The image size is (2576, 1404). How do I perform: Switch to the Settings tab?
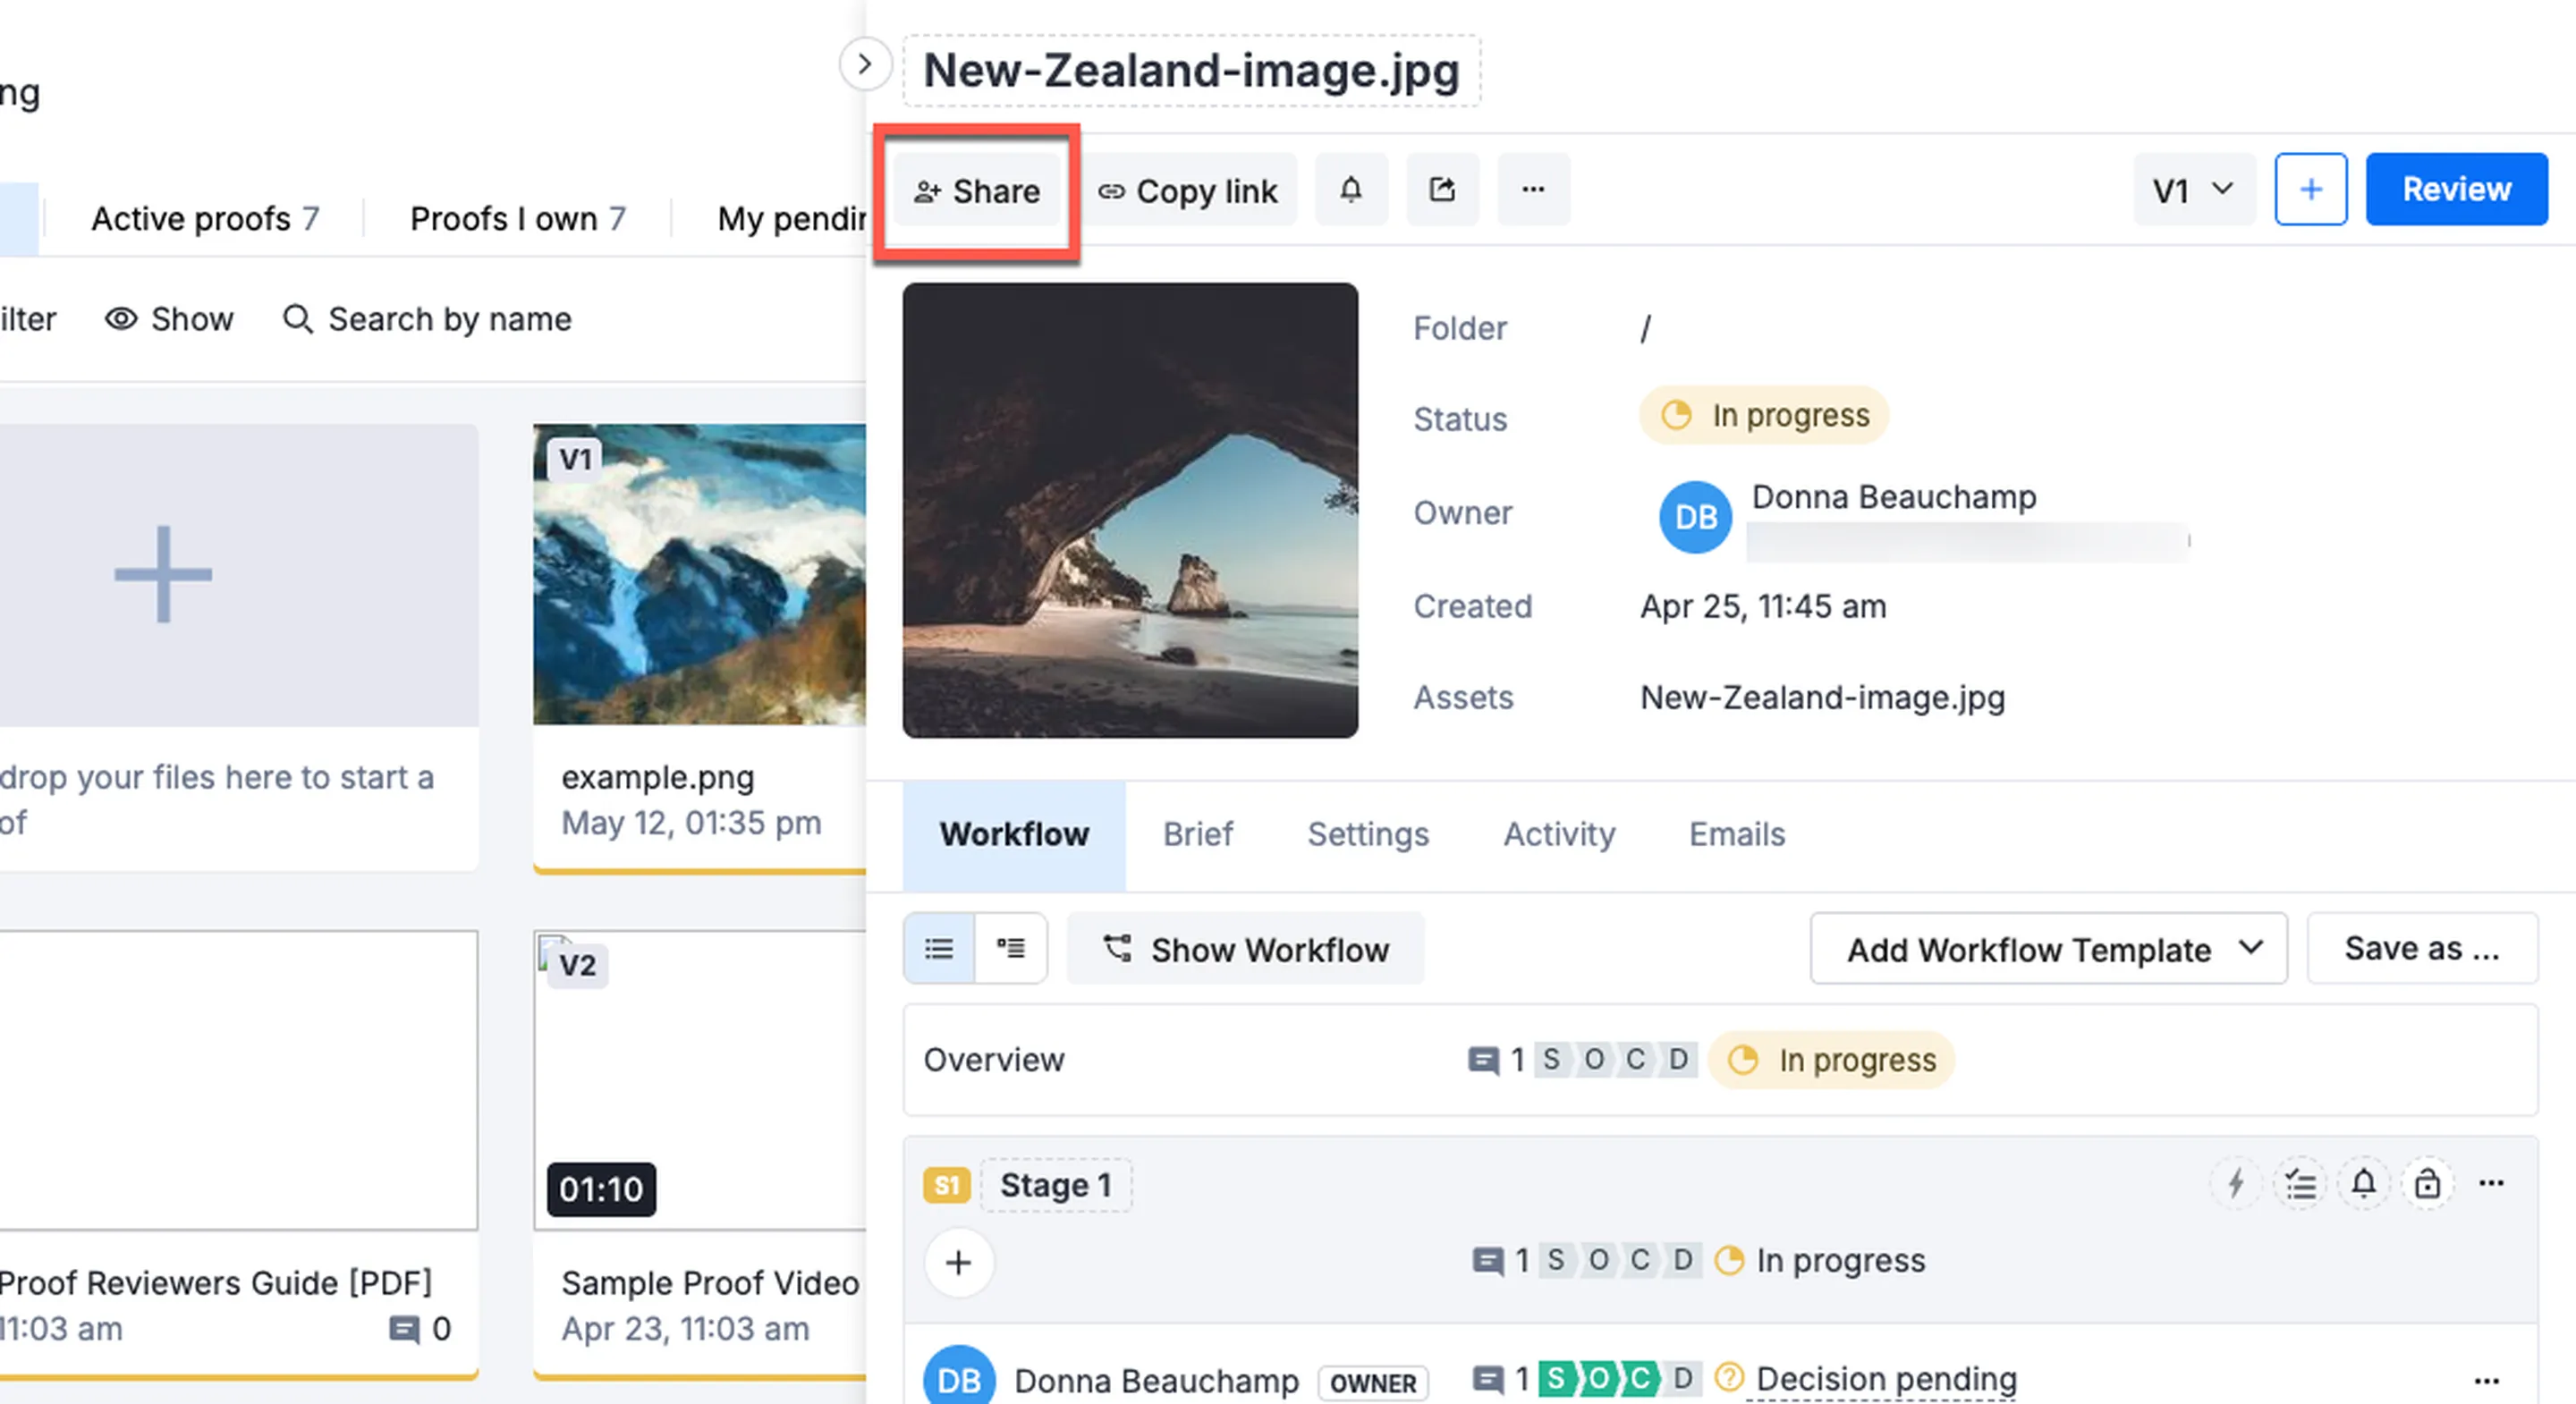[1367, 834]
